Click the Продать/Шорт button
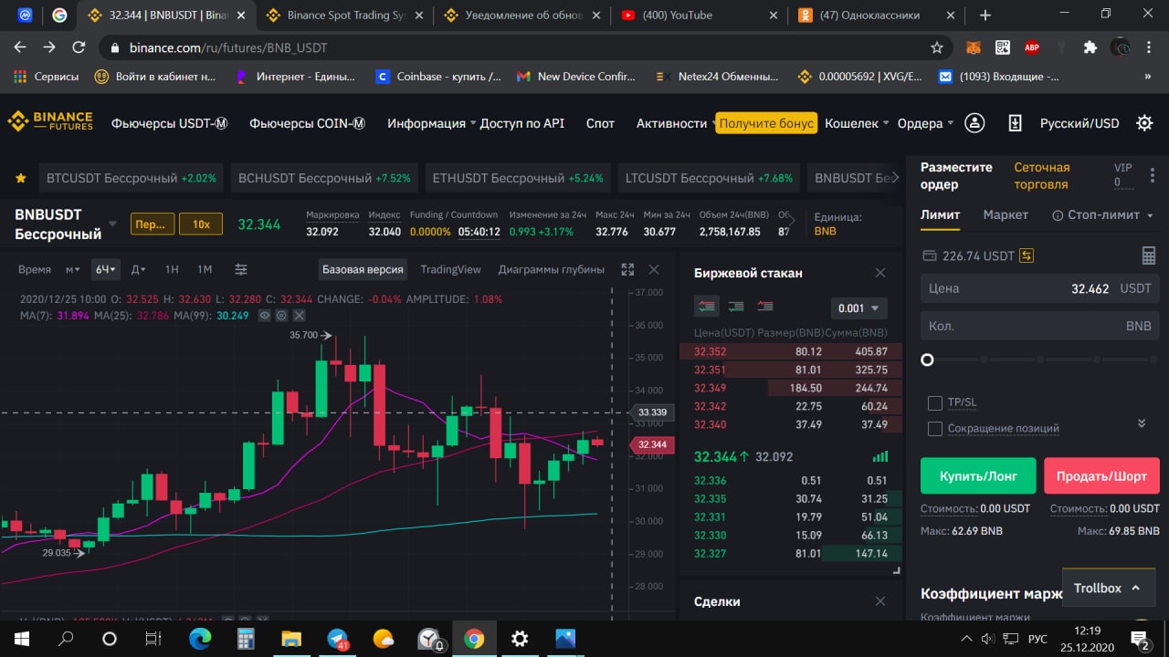 click(x=1101, y=475)
